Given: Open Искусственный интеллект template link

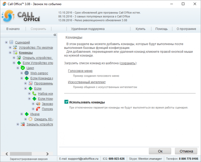Looking at the screenshot, I should [x=87, y=82].
